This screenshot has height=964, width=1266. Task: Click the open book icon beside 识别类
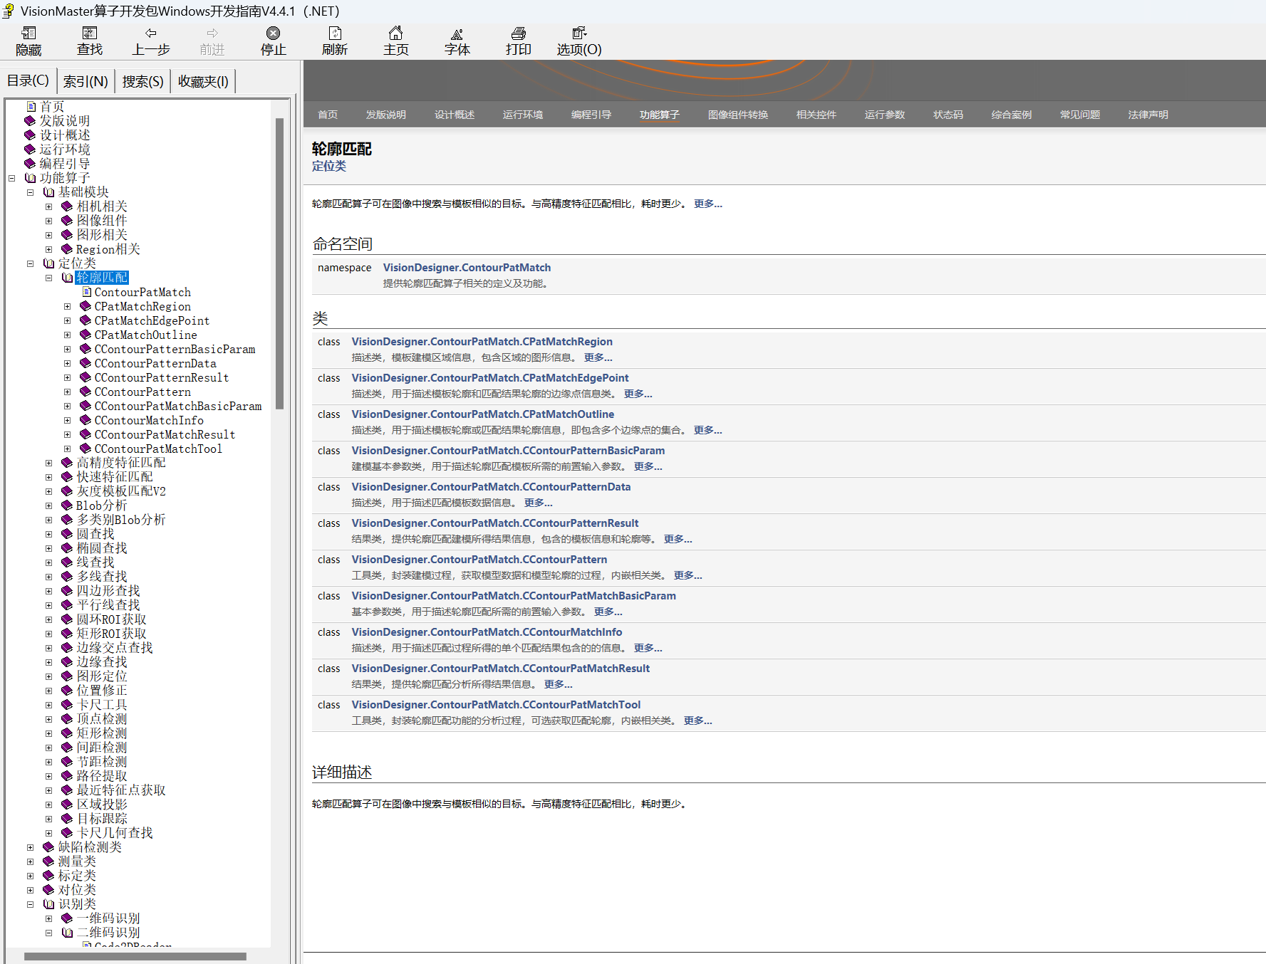[49, 904]
